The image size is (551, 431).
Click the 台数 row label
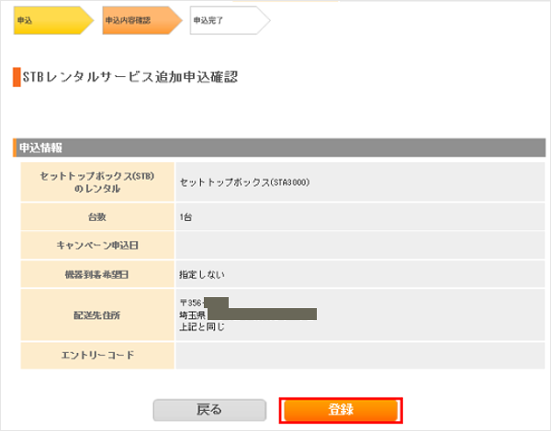(x=96, y=217)
